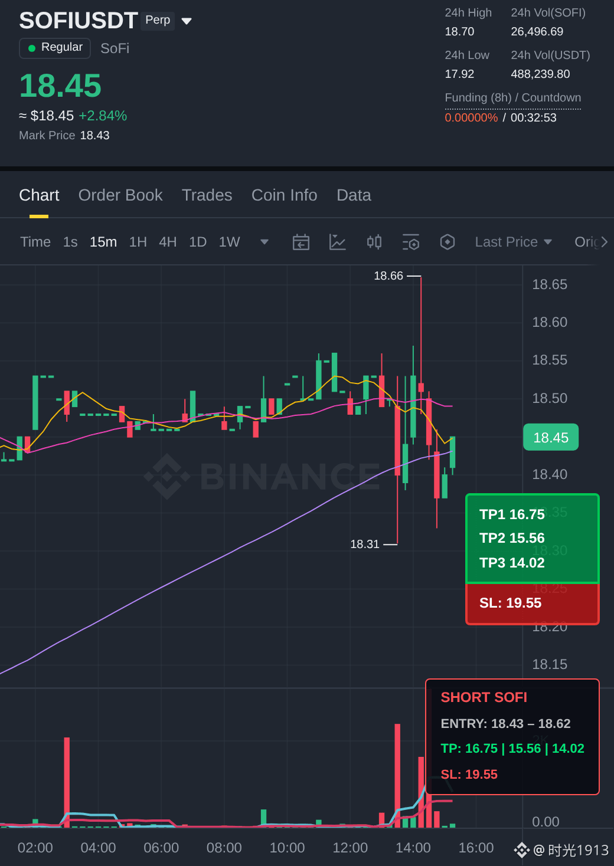
Task: Tap the Perp contract badge
Action: pos(158,20)
